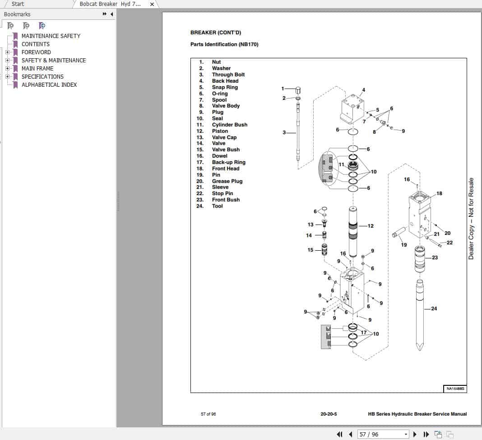This screenshot has height=440, width=482.
Task: Click the new tab icon near page navigation
Action: click(x=438, y=434)
